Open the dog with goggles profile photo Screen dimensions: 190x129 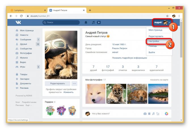61,55
